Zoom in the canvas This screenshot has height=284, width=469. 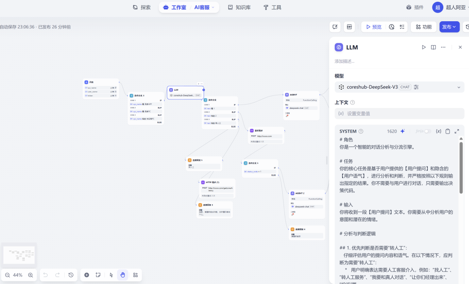click(30, 275)
